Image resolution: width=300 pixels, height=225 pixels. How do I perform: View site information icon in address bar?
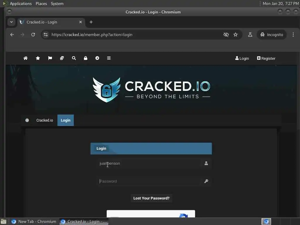[46, 35]
